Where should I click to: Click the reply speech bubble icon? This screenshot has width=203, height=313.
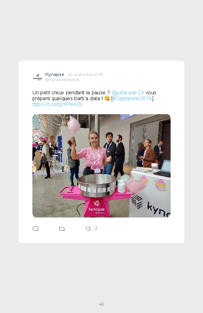click(x=36, y=229)
